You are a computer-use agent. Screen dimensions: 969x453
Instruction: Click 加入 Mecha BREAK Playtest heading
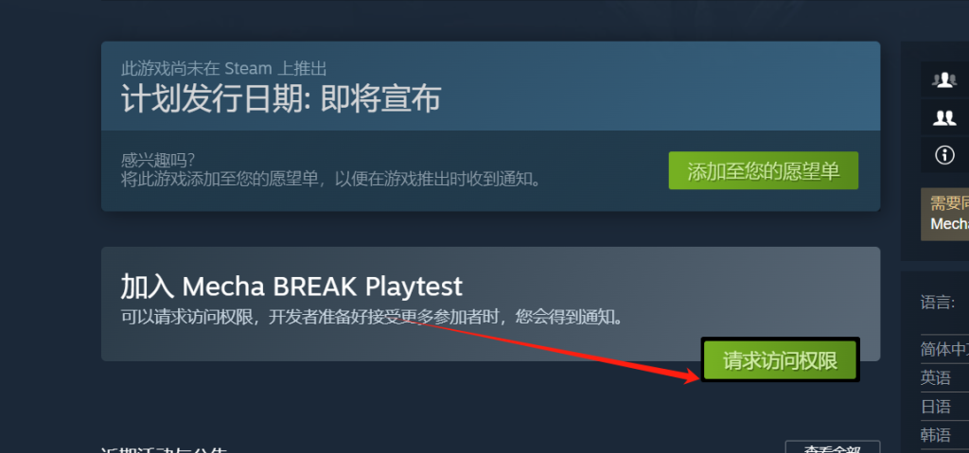coord(291,287)
